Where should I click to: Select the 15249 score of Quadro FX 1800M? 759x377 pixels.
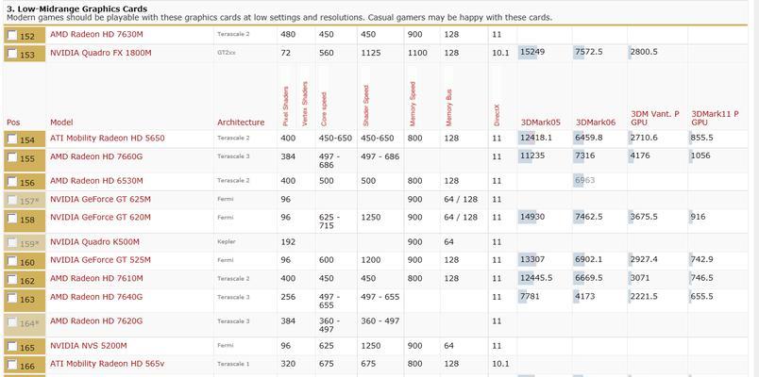click(533, 52)
